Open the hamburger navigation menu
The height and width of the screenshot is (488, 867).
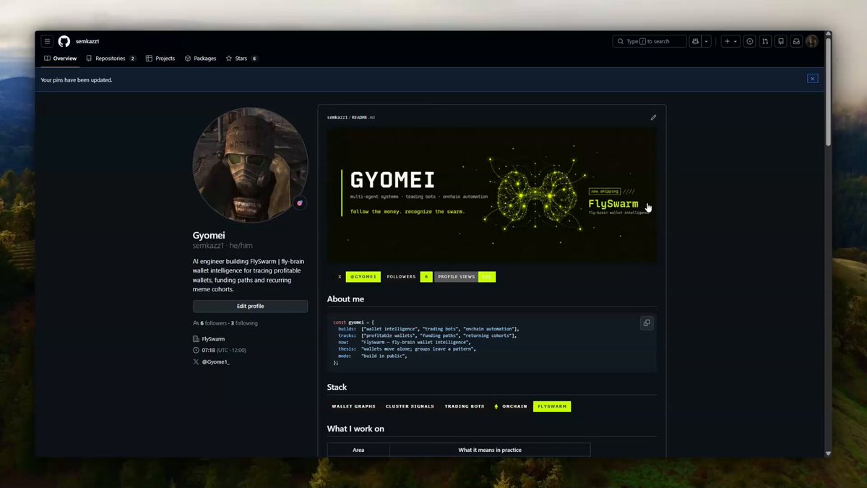point(47,41)
